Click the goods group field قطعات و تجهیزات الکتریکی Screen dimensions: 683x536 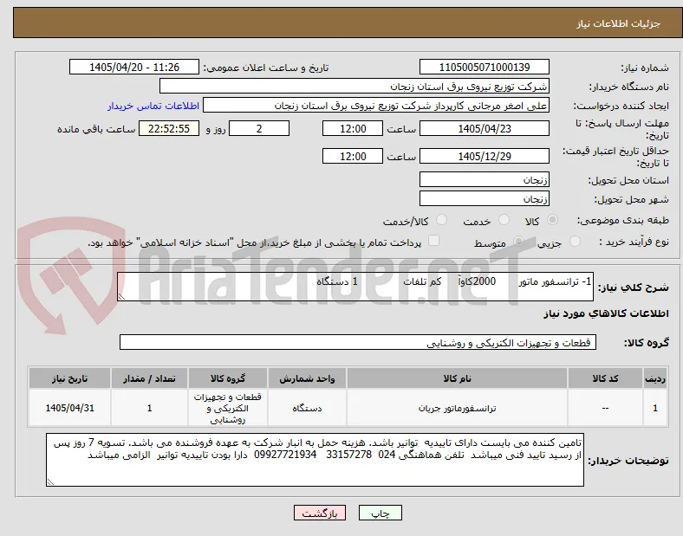click(358, 342)
